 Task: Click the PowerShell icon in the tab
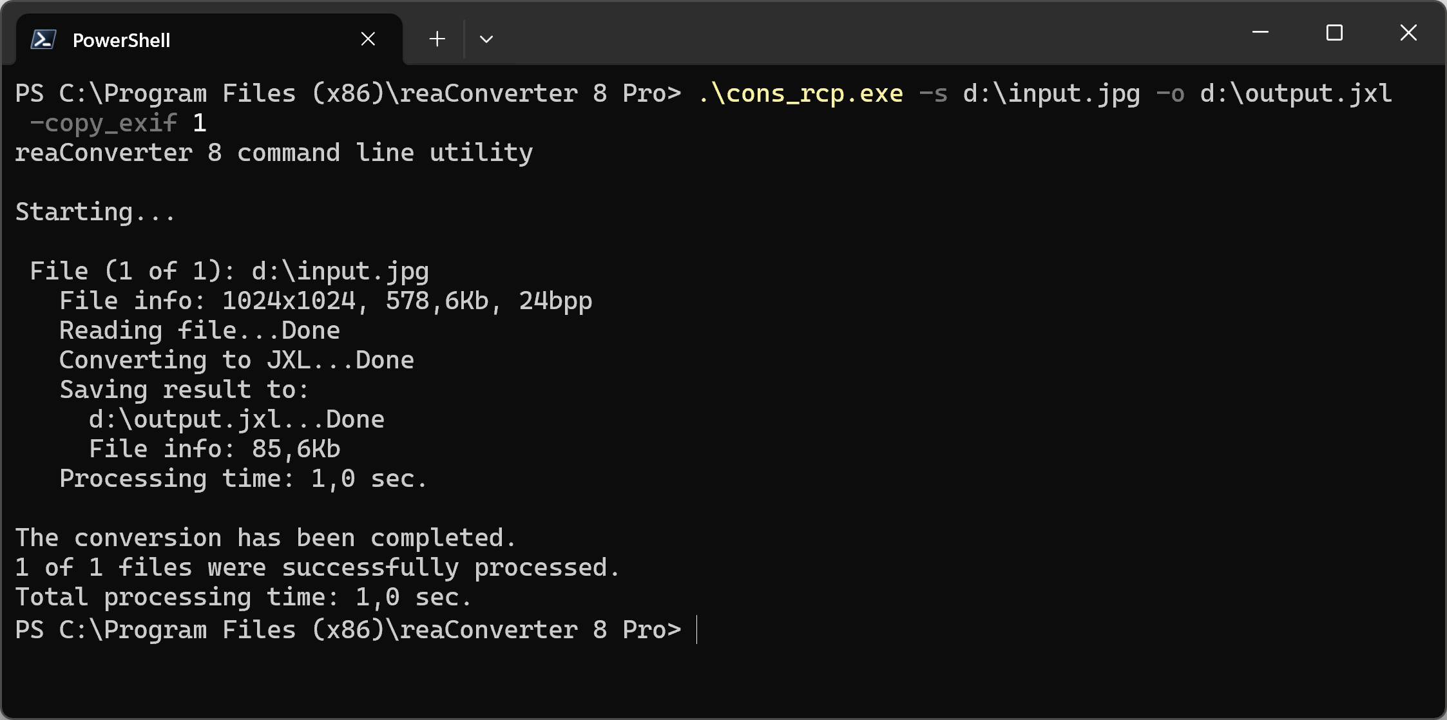point(43,40)
